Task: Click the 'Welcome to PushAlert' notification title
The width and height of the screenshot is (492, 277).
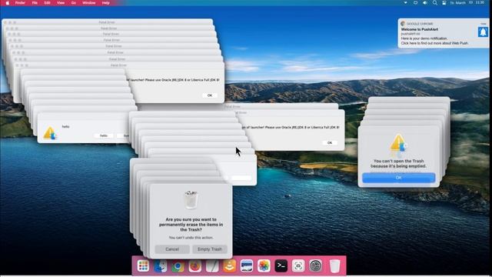Action: pos(420,29)
